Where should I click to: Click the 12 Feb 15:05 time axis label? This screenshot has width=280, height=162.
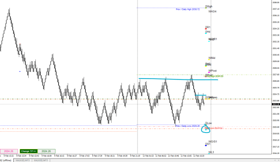tap(186, 156)
